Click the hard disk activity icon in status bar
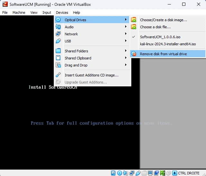This screenshot has height=176, width=206. (x=113, y=173)
